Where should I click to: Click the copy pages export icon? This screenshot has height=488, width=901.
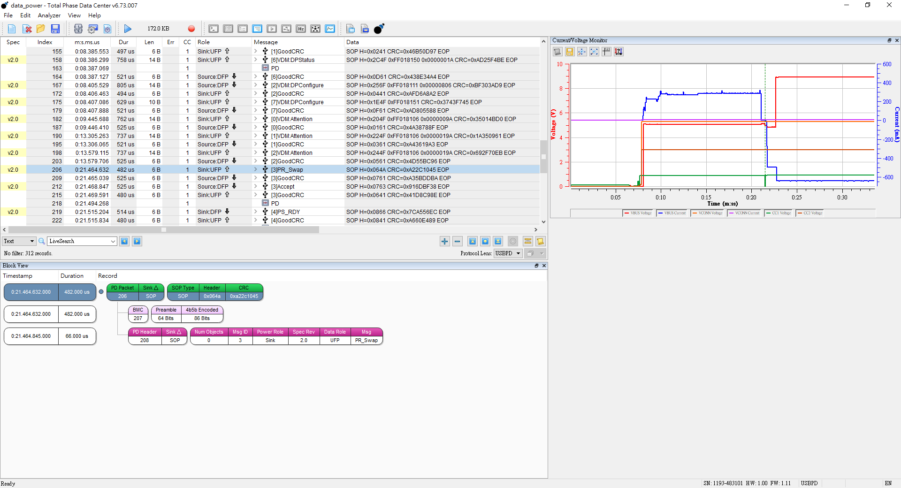(351, 29)
